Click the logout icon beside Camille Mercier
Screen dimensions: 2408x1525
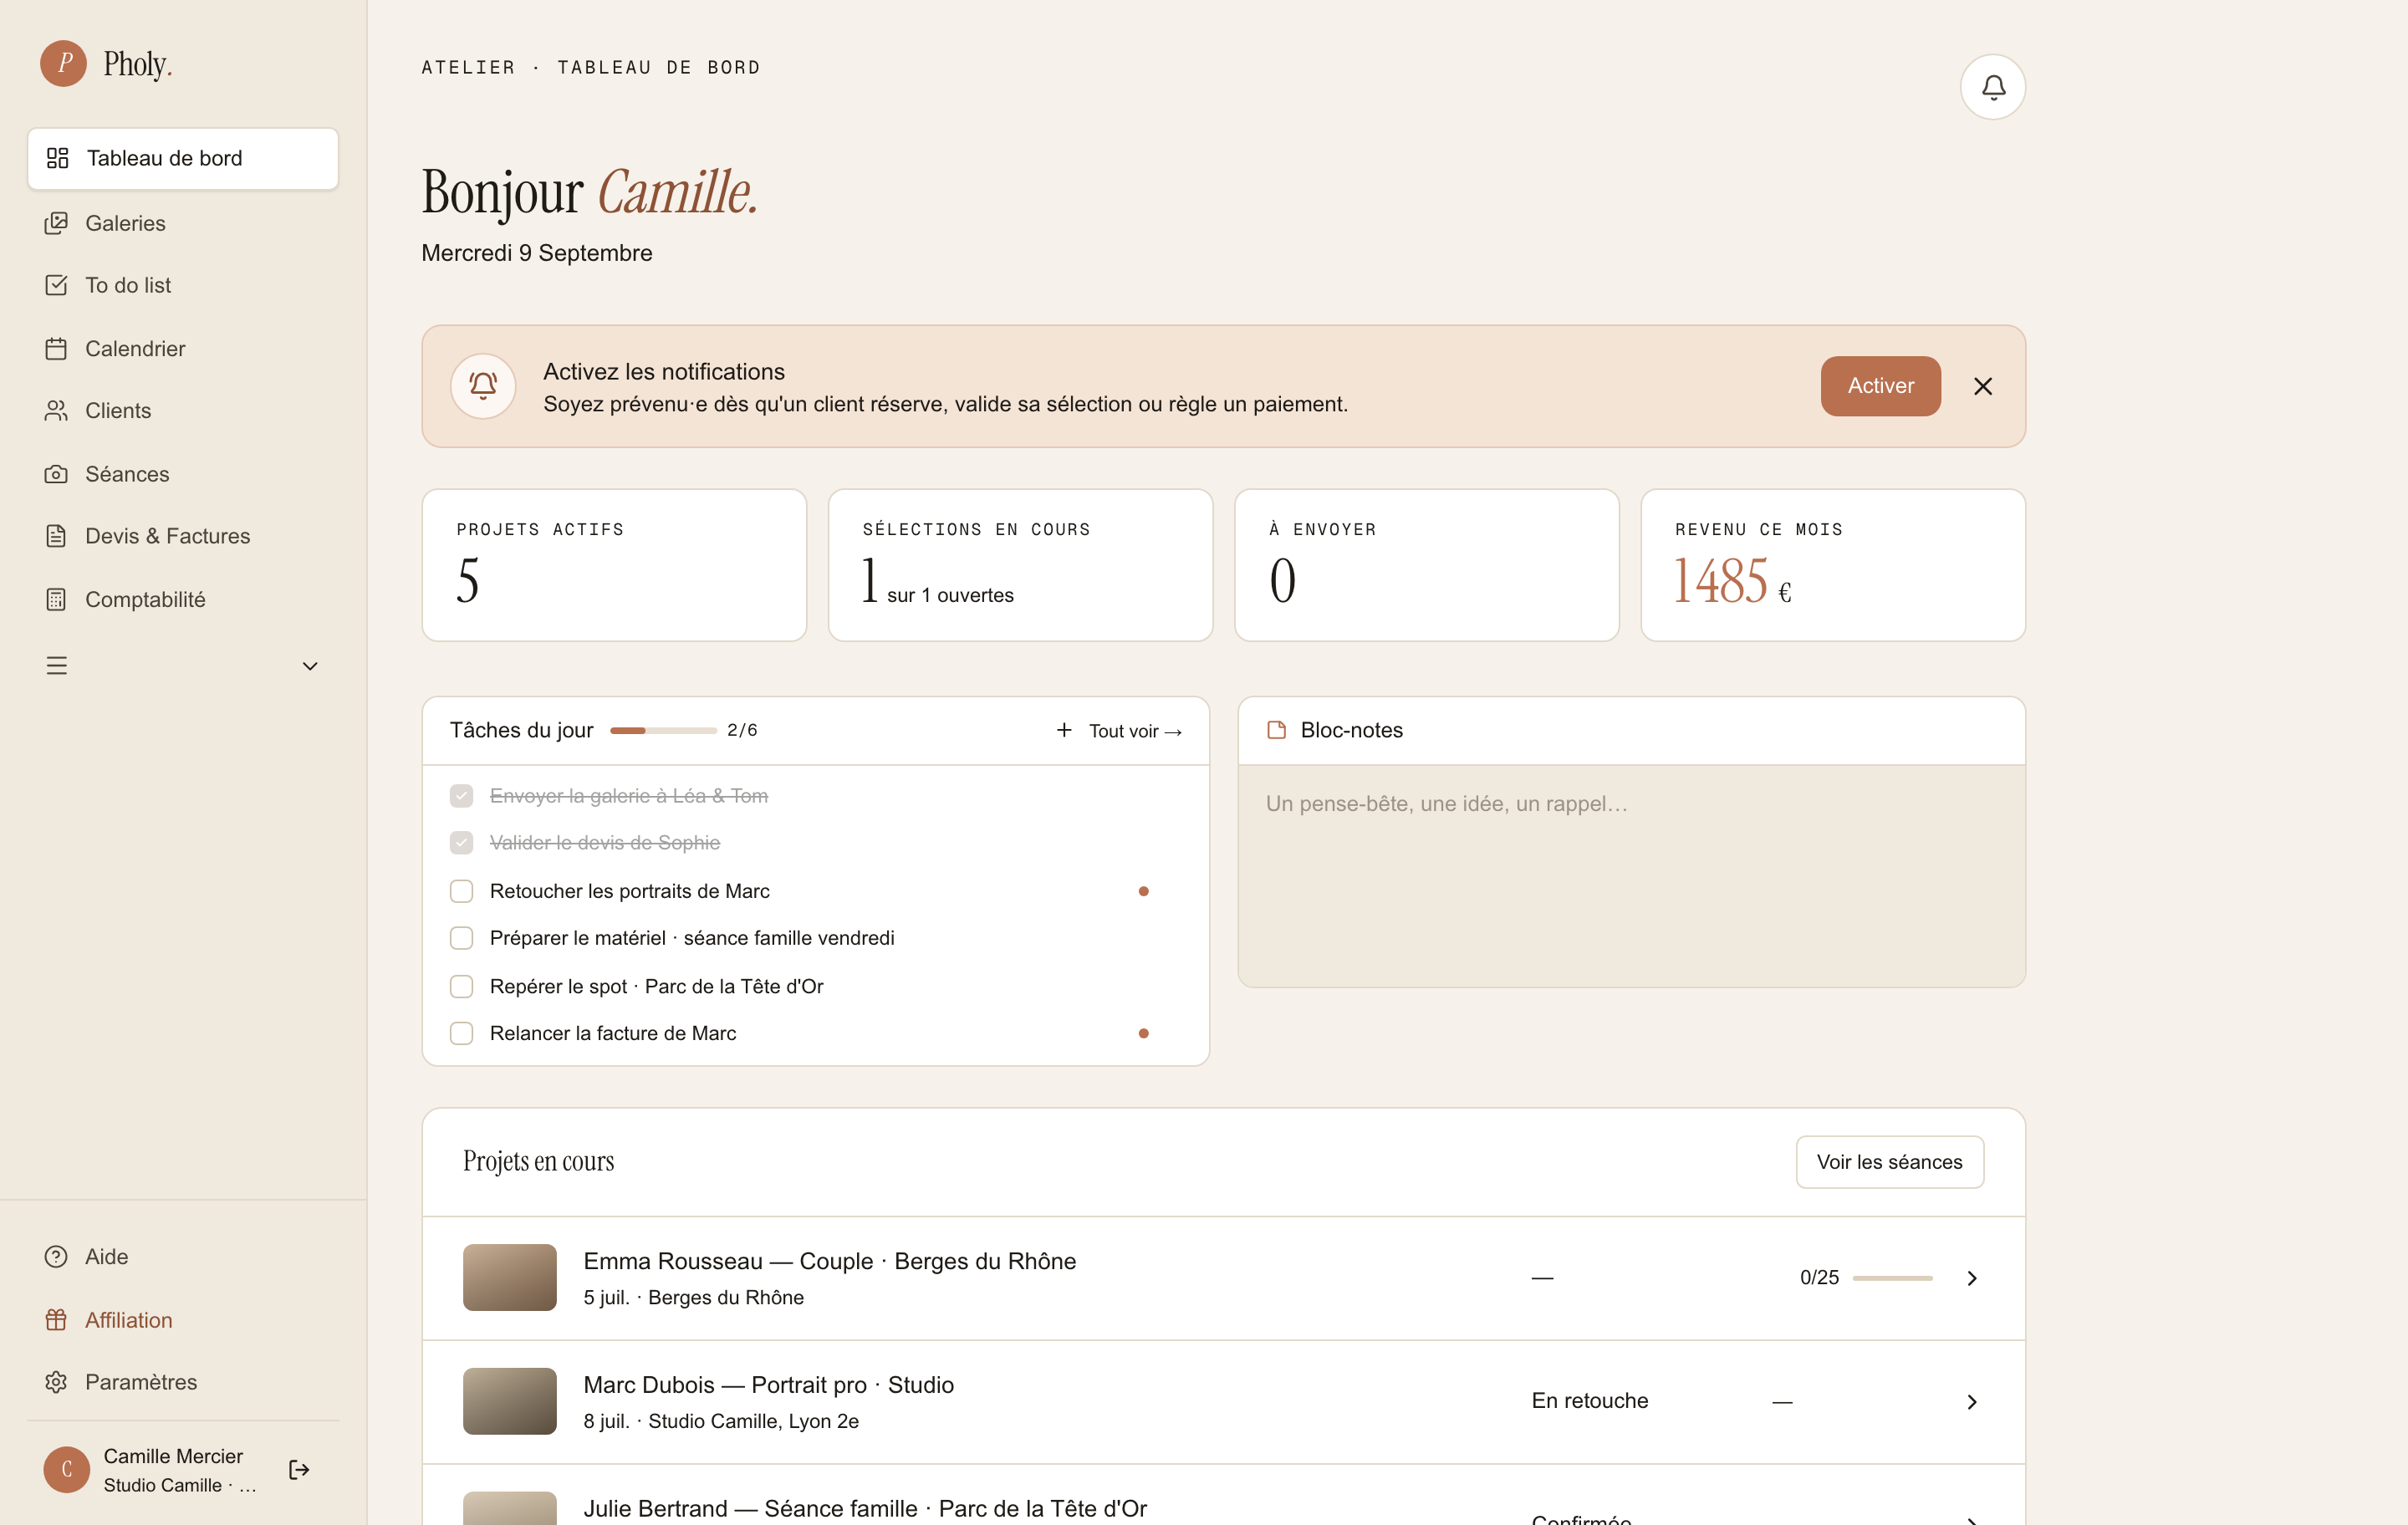point(299,1469)
